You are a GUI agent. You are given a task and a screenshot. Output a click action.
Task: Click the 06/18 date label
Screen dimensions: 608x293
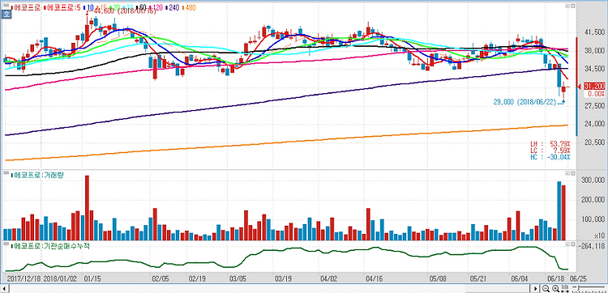pos(555,278)
